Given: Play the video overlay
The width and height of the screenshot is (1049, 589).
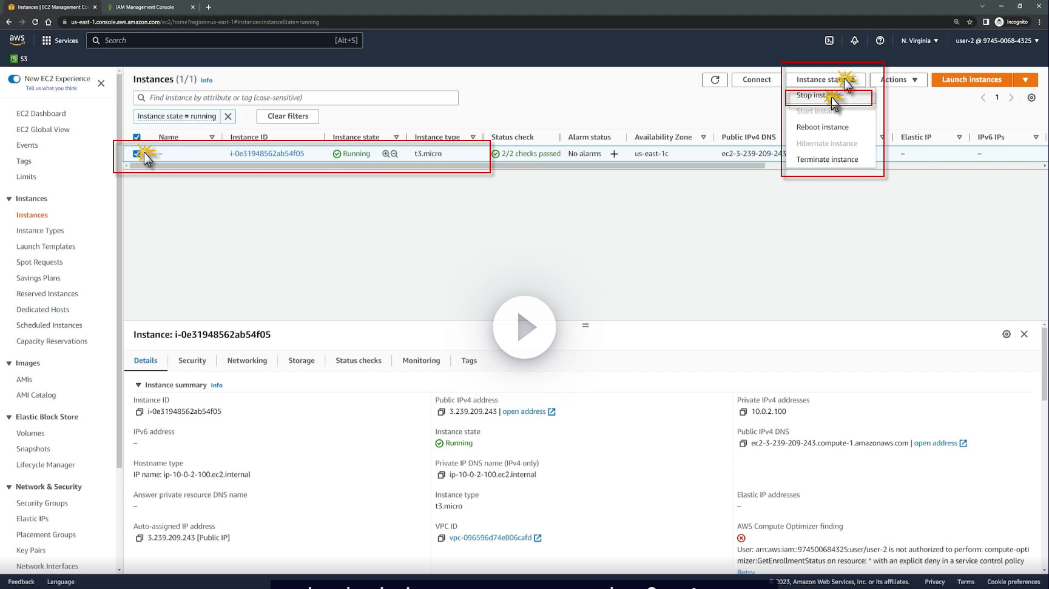Looking at the screenshot, I should coord(524,327).
